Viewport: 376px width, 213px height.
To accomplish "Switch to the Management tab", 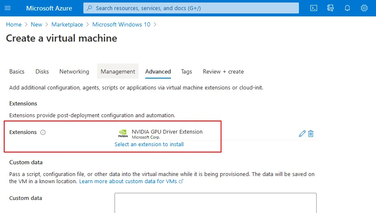I will click(118, 71).
